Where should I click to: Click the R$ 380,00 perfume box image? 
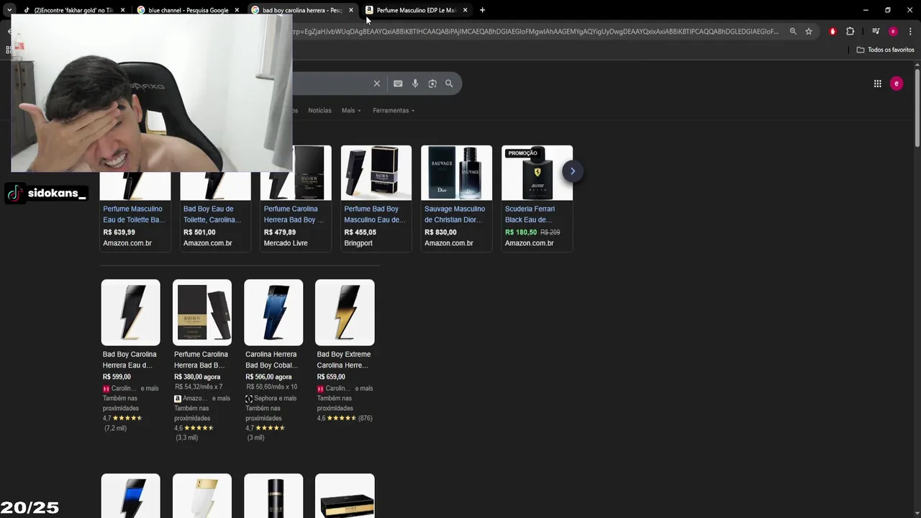click(202, 312)
